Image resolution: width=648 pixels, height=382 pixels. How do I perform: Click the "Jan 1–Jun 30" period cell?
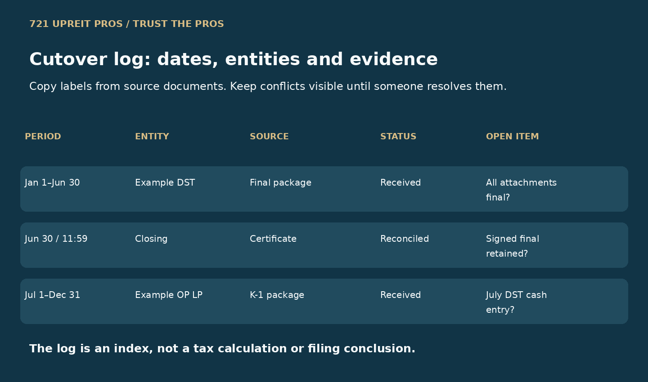point(52,183)
